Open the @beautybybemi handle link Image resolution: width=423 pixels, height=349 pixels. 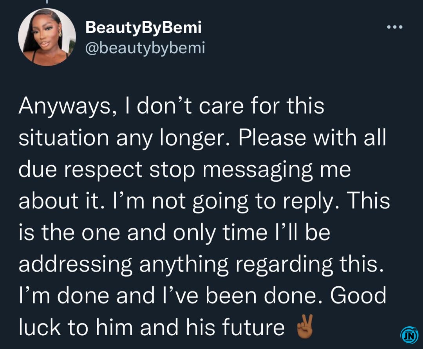click(x=145, y=48)
